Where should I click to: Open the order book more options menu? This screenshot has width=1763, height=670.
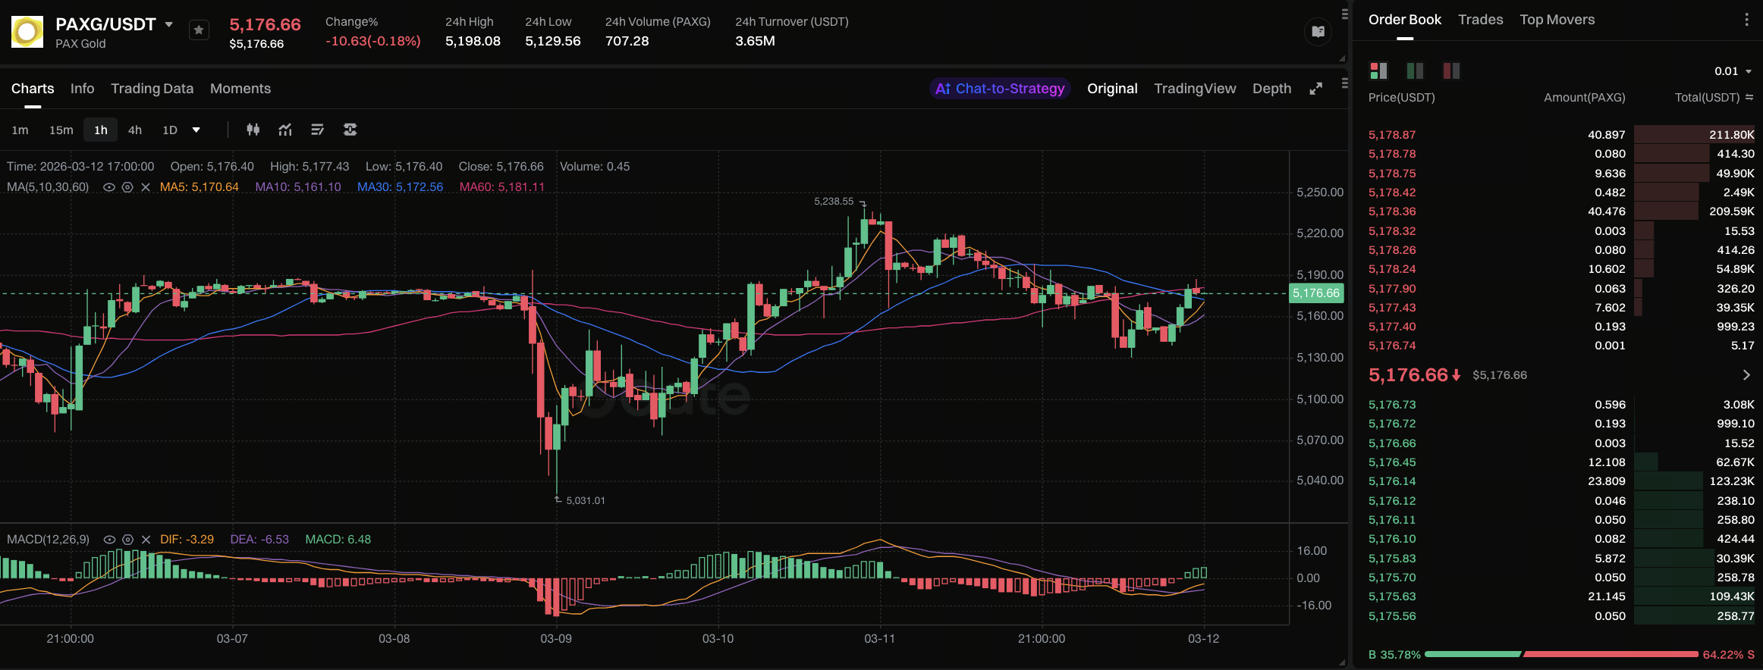[1746, 20]
